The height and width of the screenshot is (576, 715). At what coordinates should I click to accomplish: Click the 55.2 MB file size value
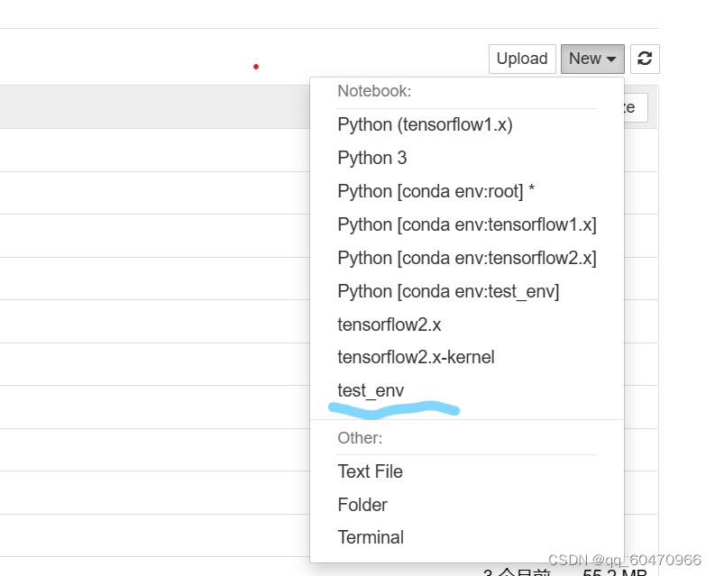pyautogui.click(x=614, y=571)
